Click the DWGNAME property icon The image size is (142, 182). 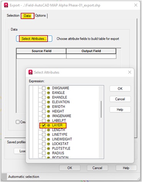pyautogui.click(x=48, y=88)
